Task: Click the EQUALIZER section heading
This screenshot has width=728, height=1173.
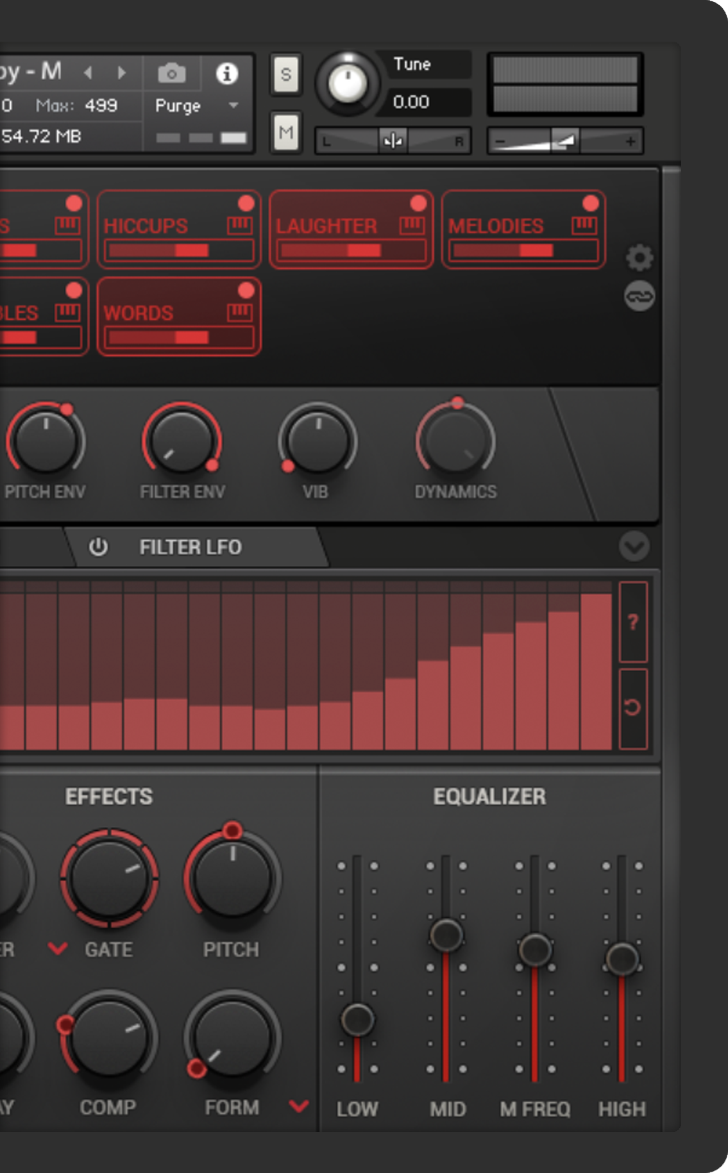Action: 489,797
